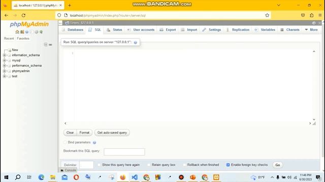Open the Import tab
The image size is (325, 182).
pyautogui.click(x=189, y=30)
